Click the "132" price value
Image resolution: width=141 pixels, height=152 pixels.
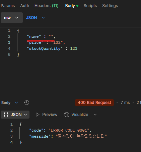pyautogui.click(x=57, y=42)
